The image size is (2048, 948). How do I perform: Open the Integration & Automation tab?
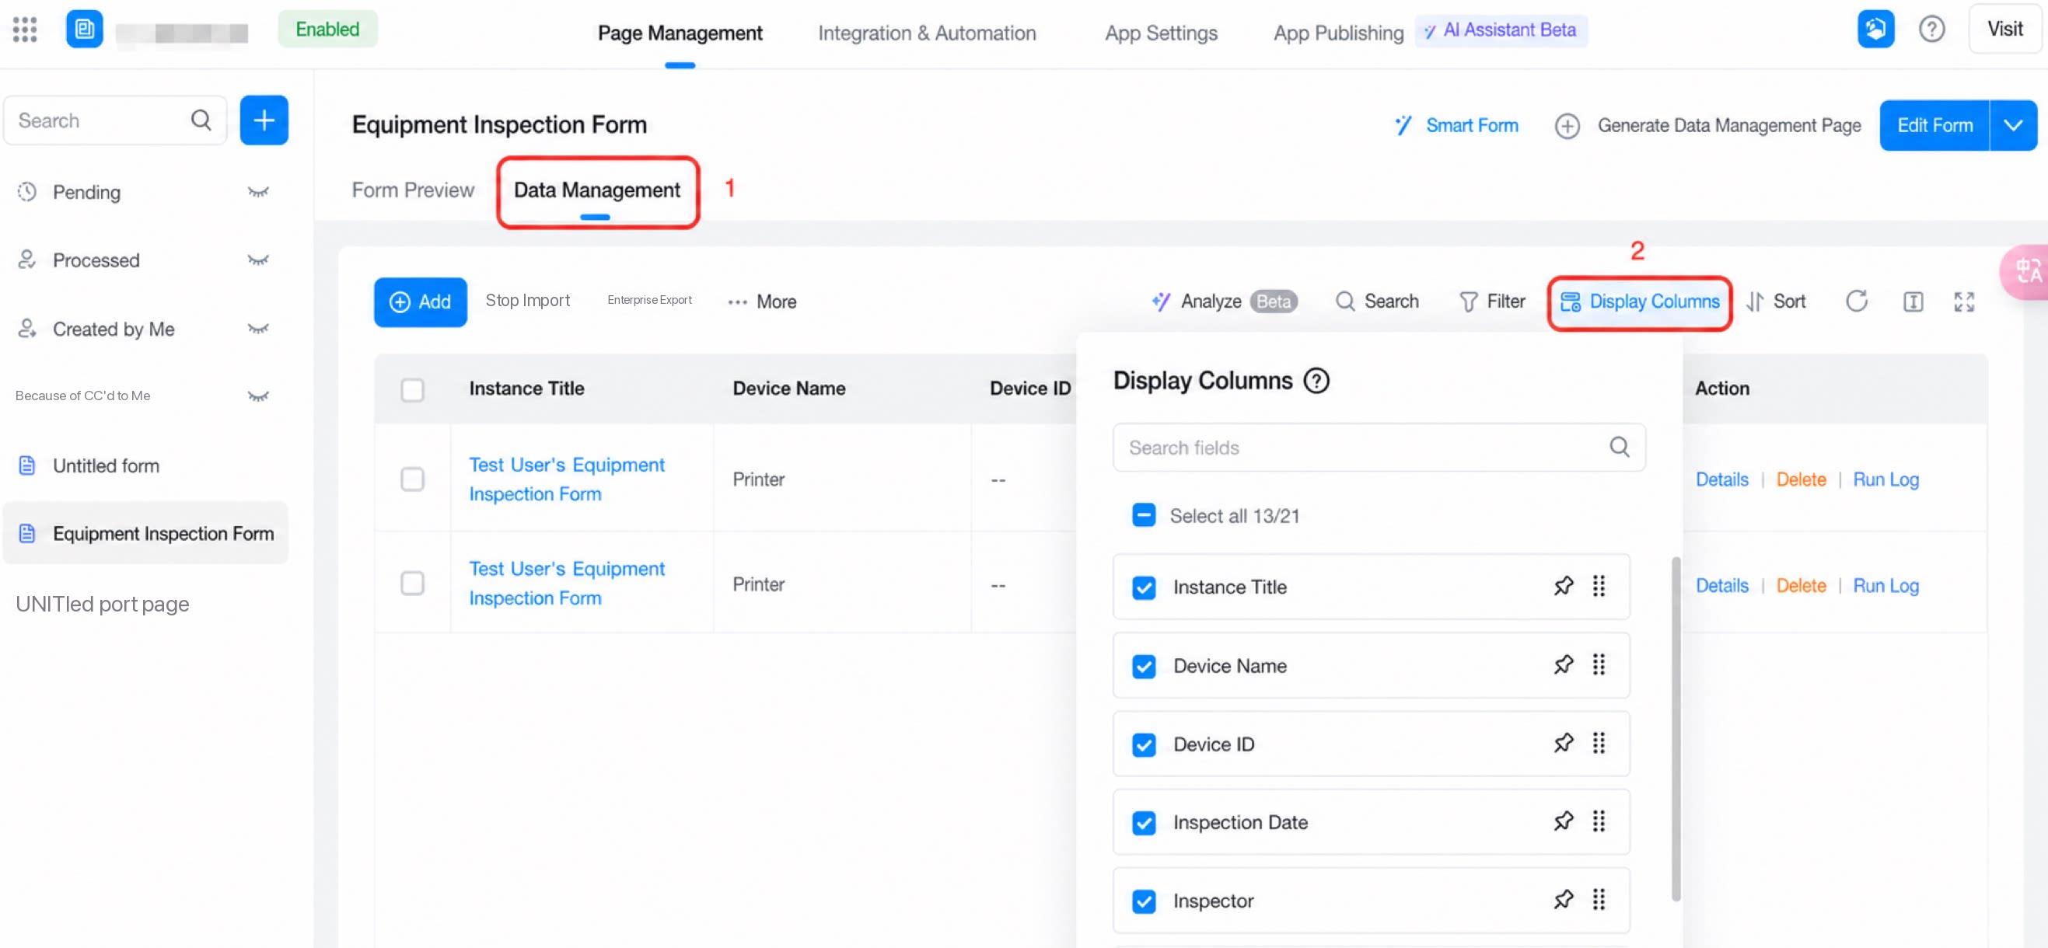(926, 33)
